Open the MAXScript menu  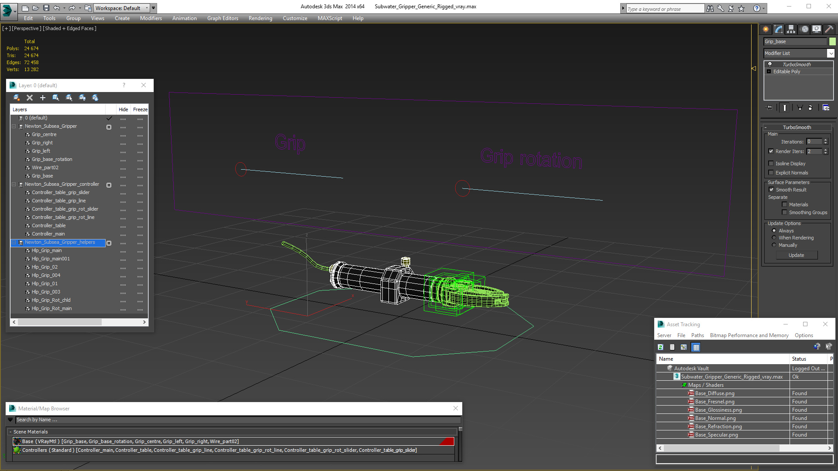coord(330,18)
